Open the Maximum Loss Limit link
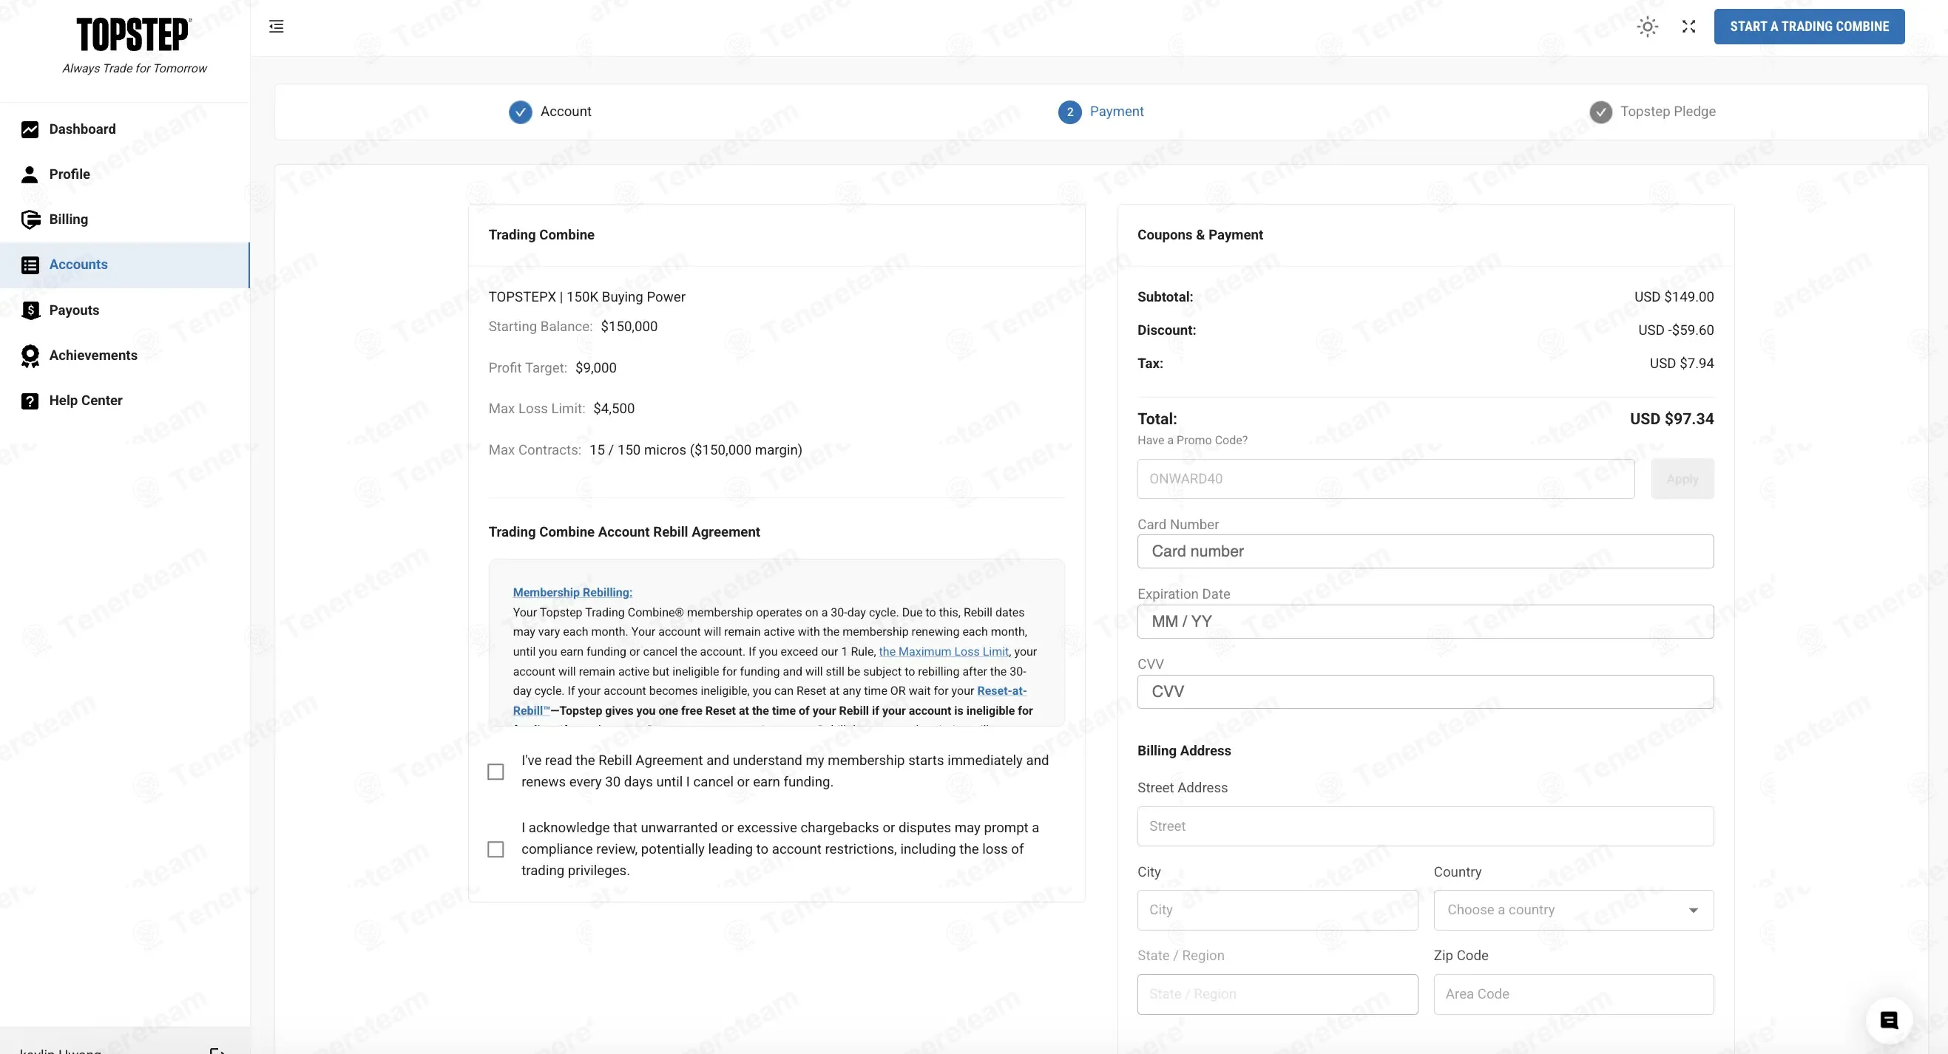This screenshot has width=1948, height=1054. [x=943, y=651]
